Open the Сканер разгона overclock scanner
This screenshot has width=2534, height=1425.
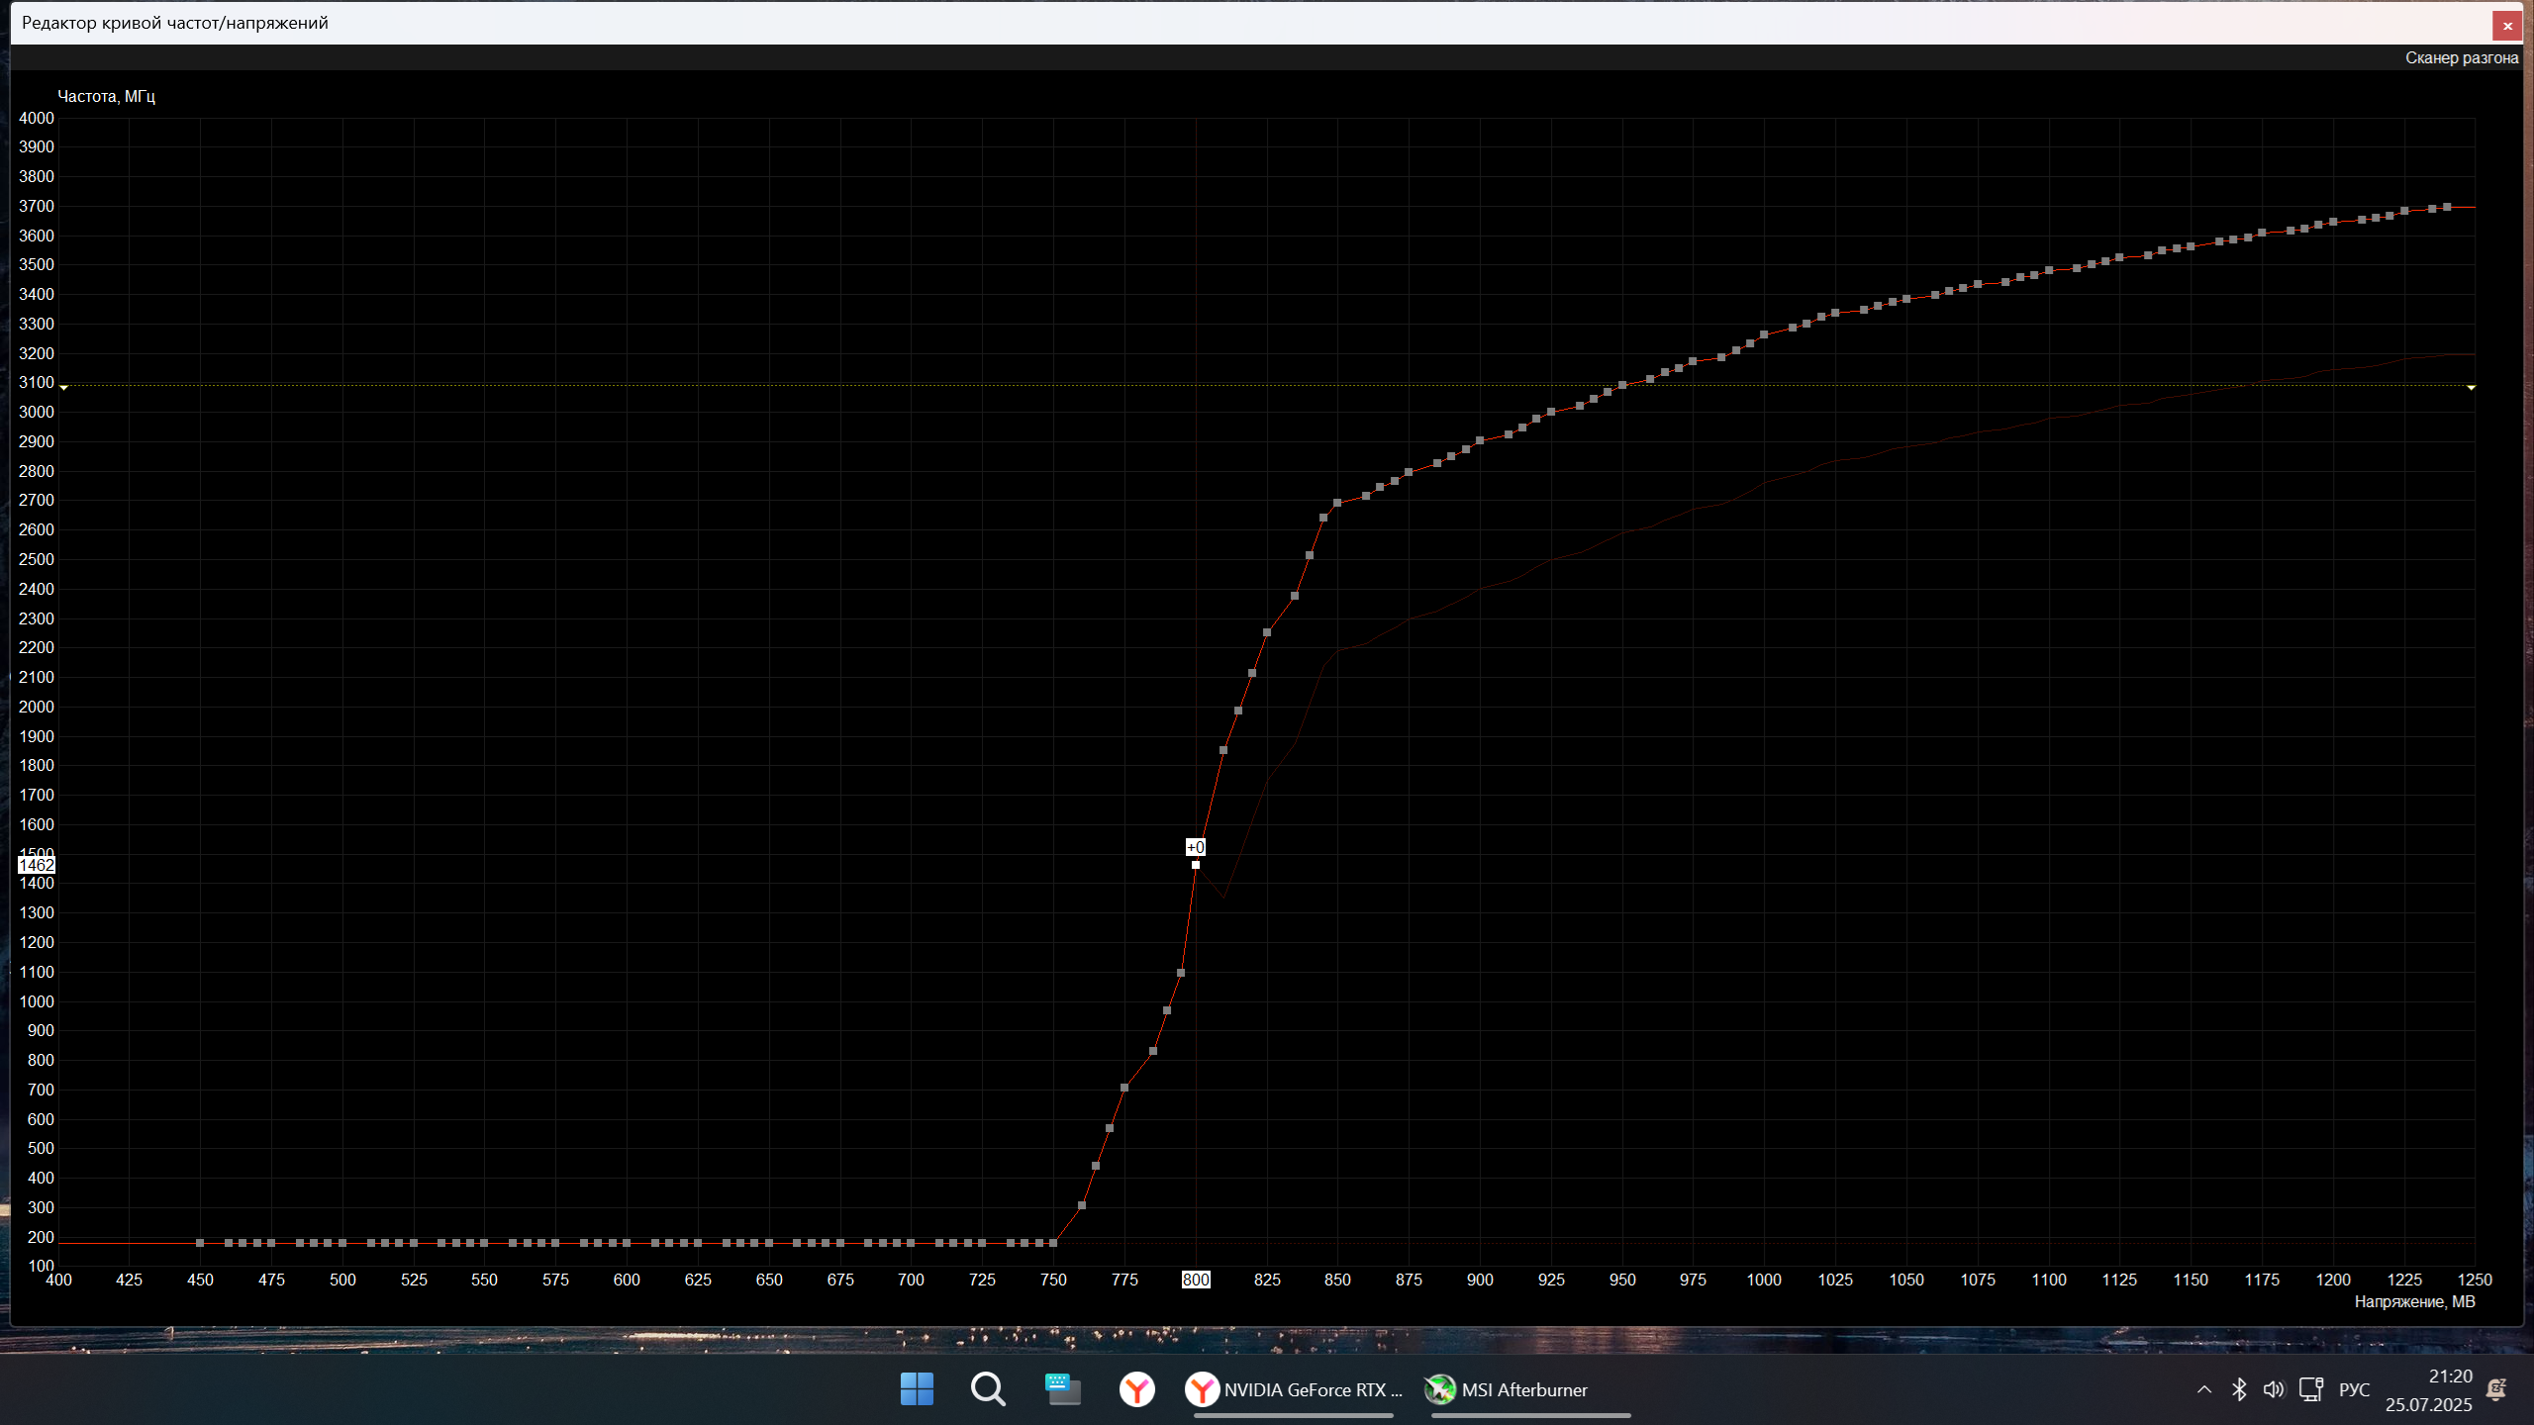pyautogui.click(x=2461, y=58)
